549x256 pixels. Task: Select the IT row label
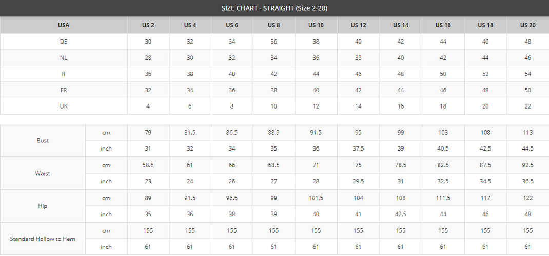click(64, 74)
